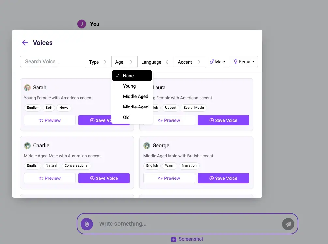Preview Charlie's voice
The image size is (328, 244).
(x=50, y=178)
